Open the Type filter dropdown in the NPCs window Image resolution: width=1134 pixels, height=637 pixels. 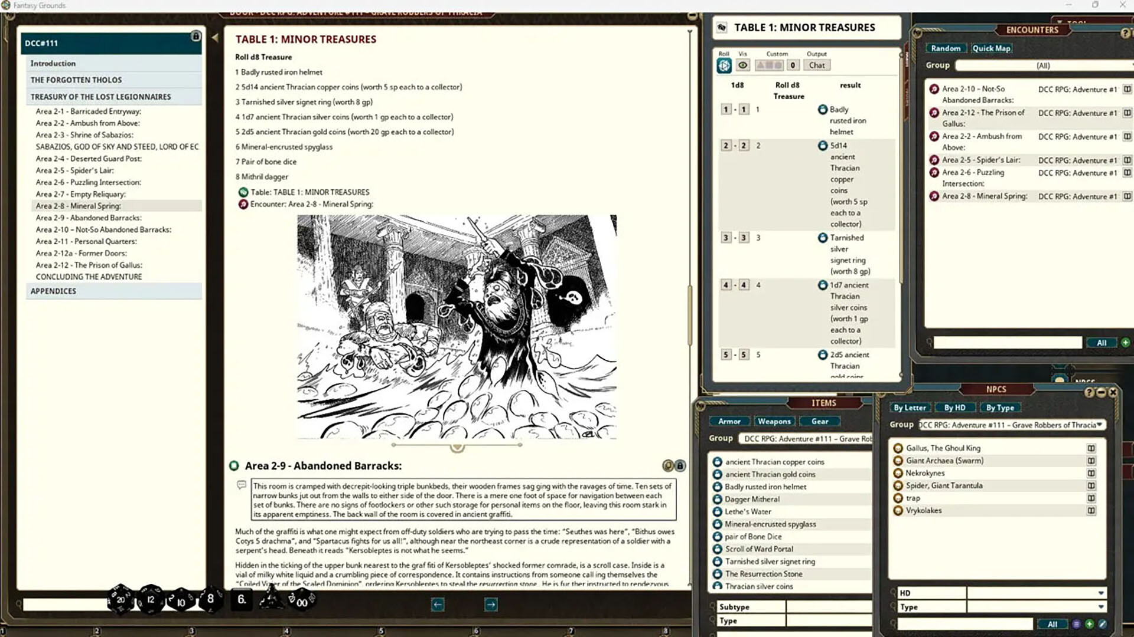point(1036,607)
